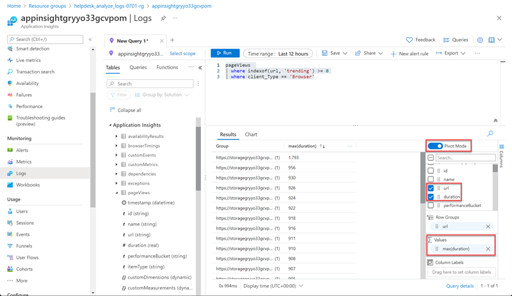Close the New Query 1 tab
Viewport: 512px width, 296px height.
(x=162, y=41)
